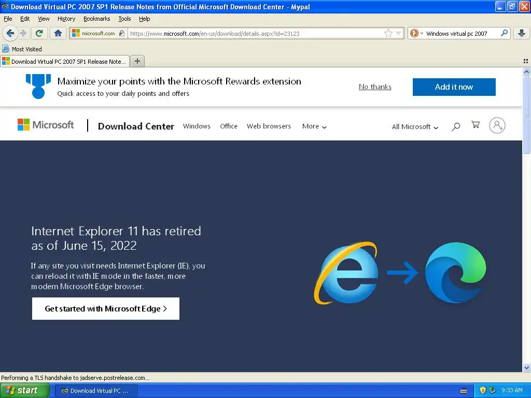
Task: Click the site search magnifier icon
Action: click(x=456, y=126)
